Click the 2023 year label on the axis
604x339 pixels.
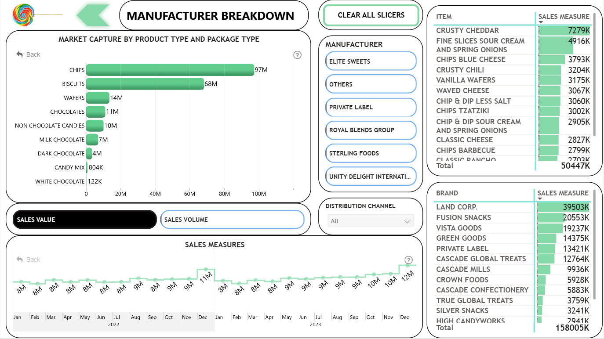315,325
